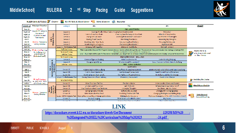This screenshot has width=236, height=133.
Task: Click 'Responding to Online Bullying' cell
Action: pyautogui.click(x=94, y=69)
